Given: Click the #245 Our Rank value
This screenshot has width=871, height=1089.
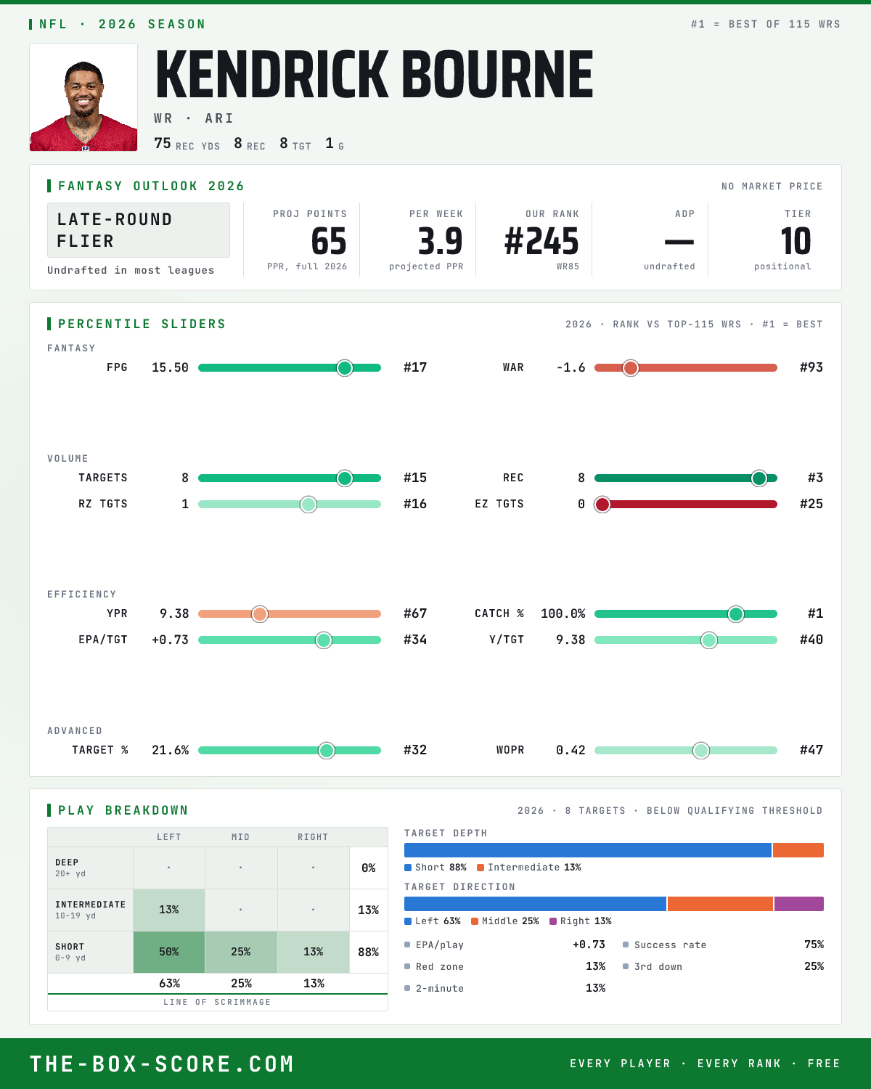Looking at the screenshot, I should coord(541,242).
